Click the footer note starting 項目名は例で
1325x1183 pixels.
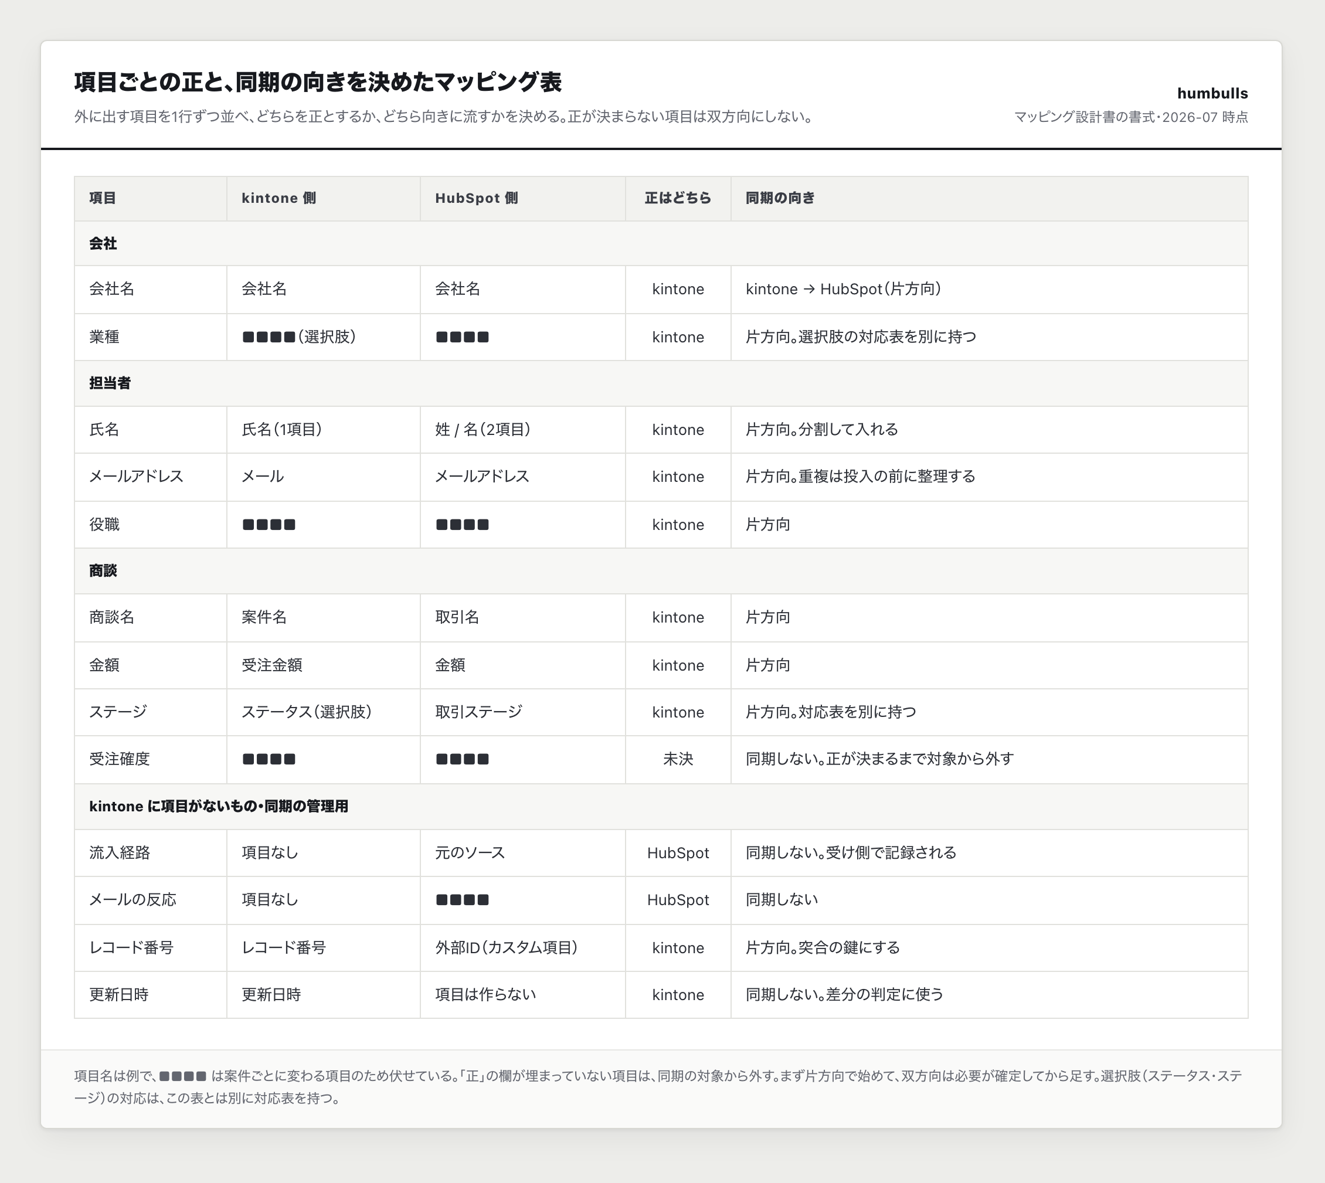pos(659,1087)
